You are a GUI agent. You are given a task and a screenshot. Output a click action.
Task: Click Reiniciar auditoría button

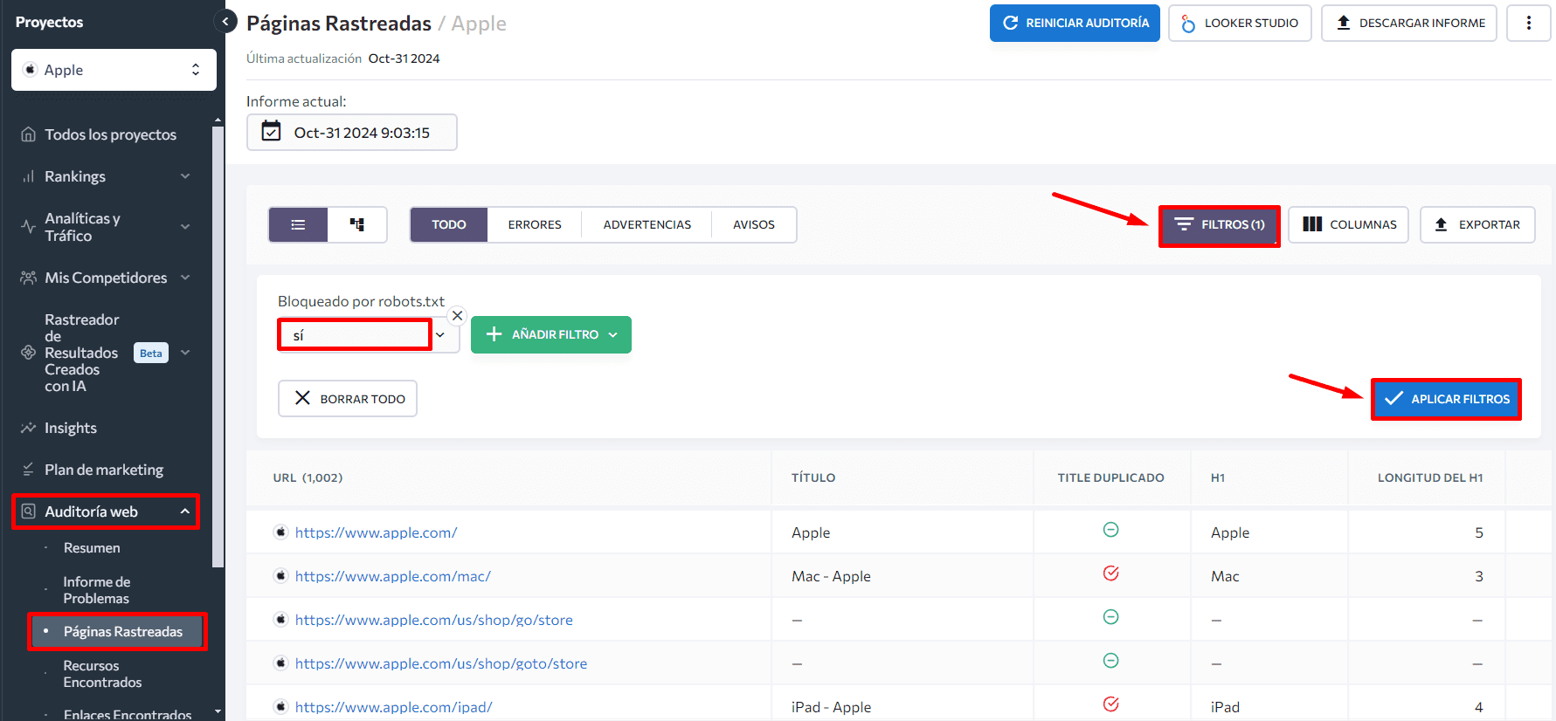pyautogui.click(x=1075, y=23)
